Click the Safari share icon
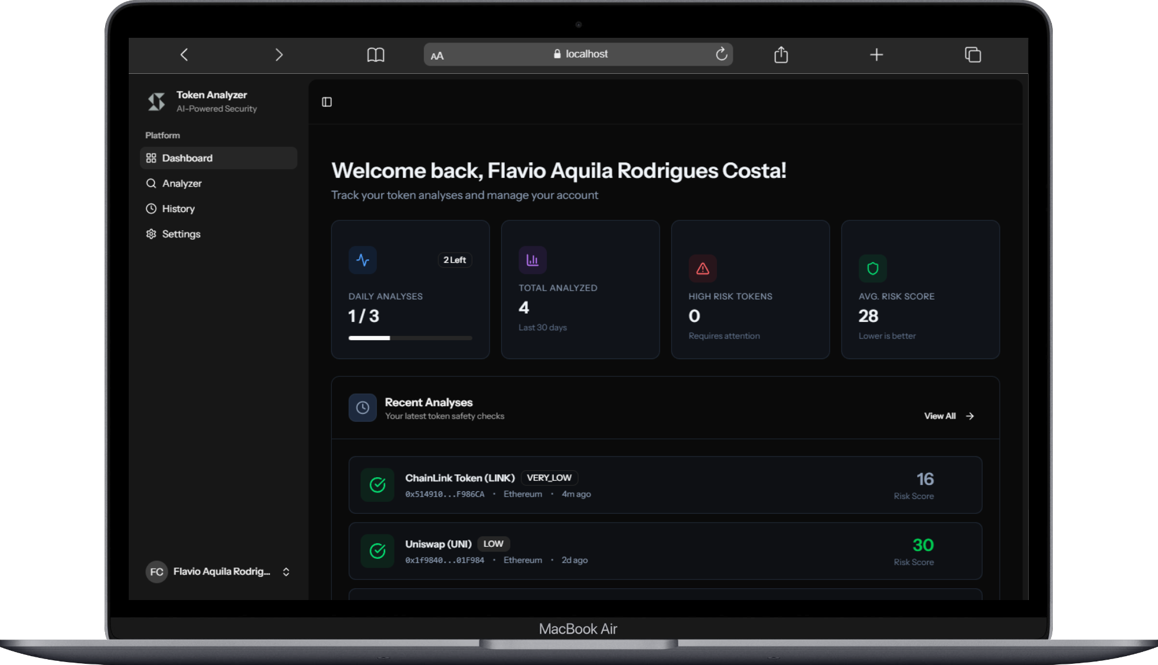Viewport: 1158px width, 665px height. click(781, 55)
